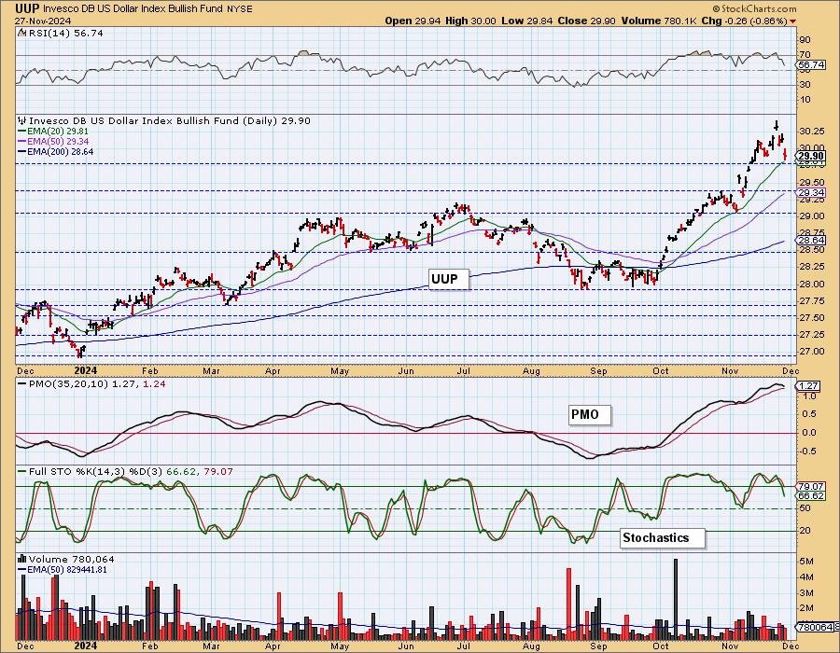The width and height of the screenshot is (840, 653).
Task: Click the Jul label on the price panel time axis
Action: [463, 371]
